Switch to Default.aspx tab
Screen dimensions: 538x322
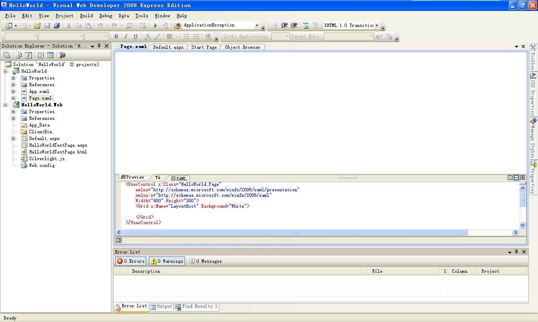168,47
